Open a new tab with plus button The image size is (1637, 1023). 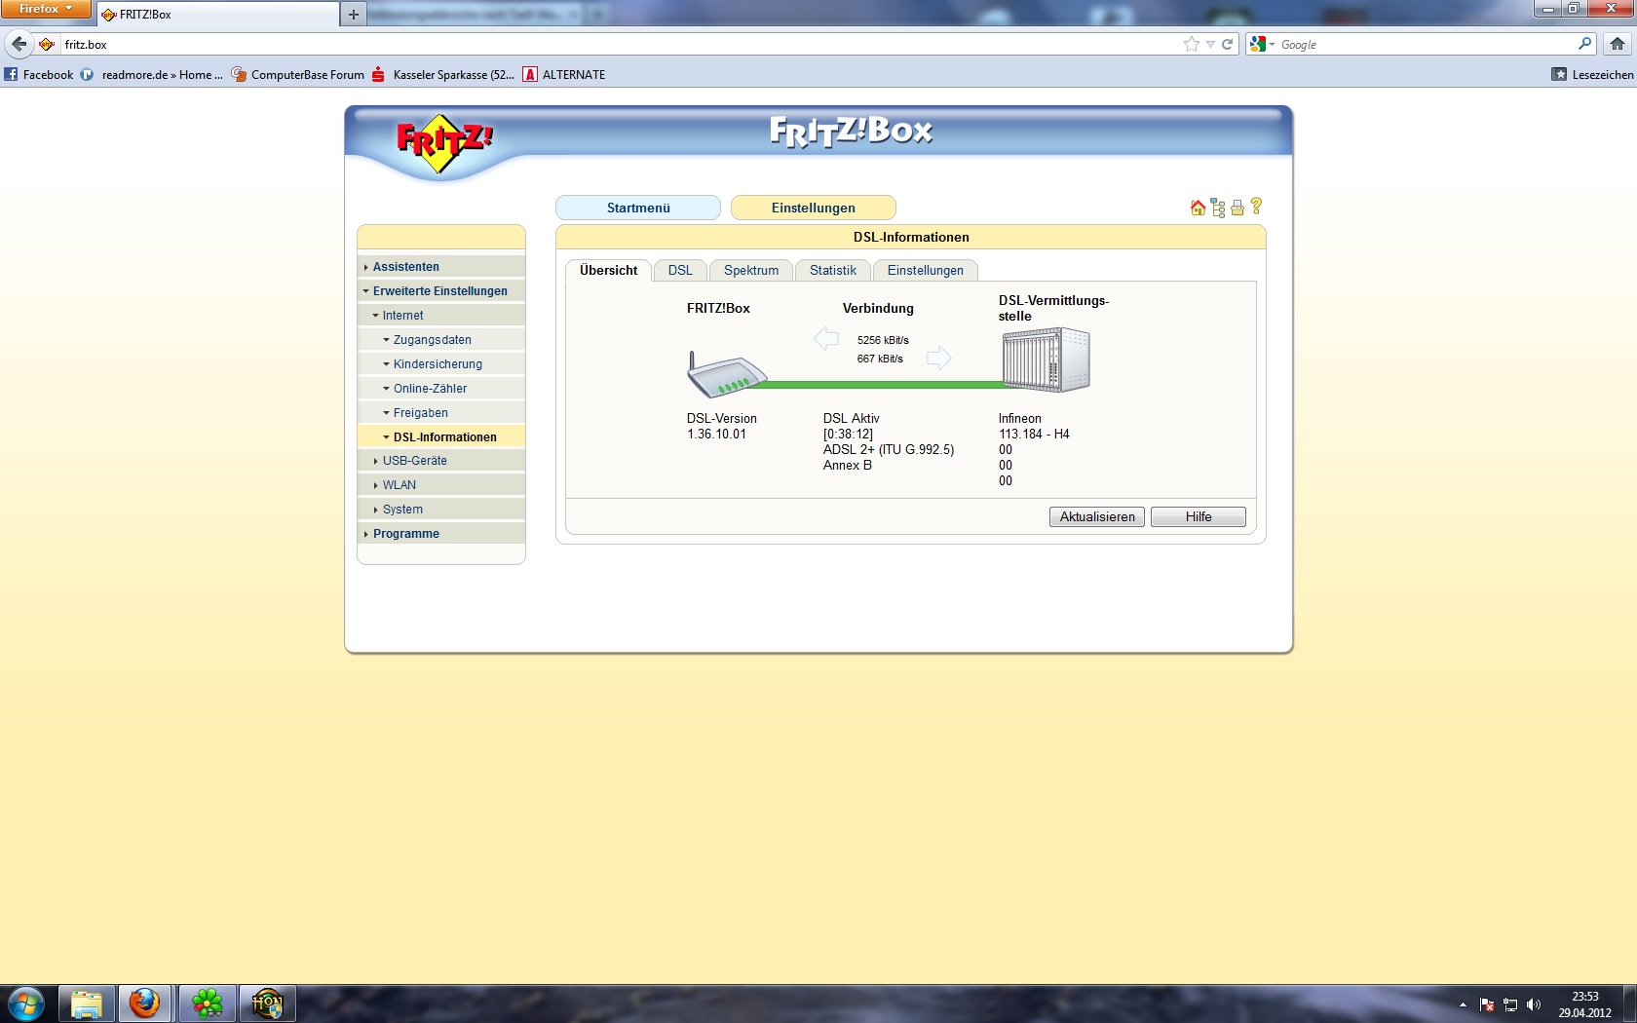(354, 14)
